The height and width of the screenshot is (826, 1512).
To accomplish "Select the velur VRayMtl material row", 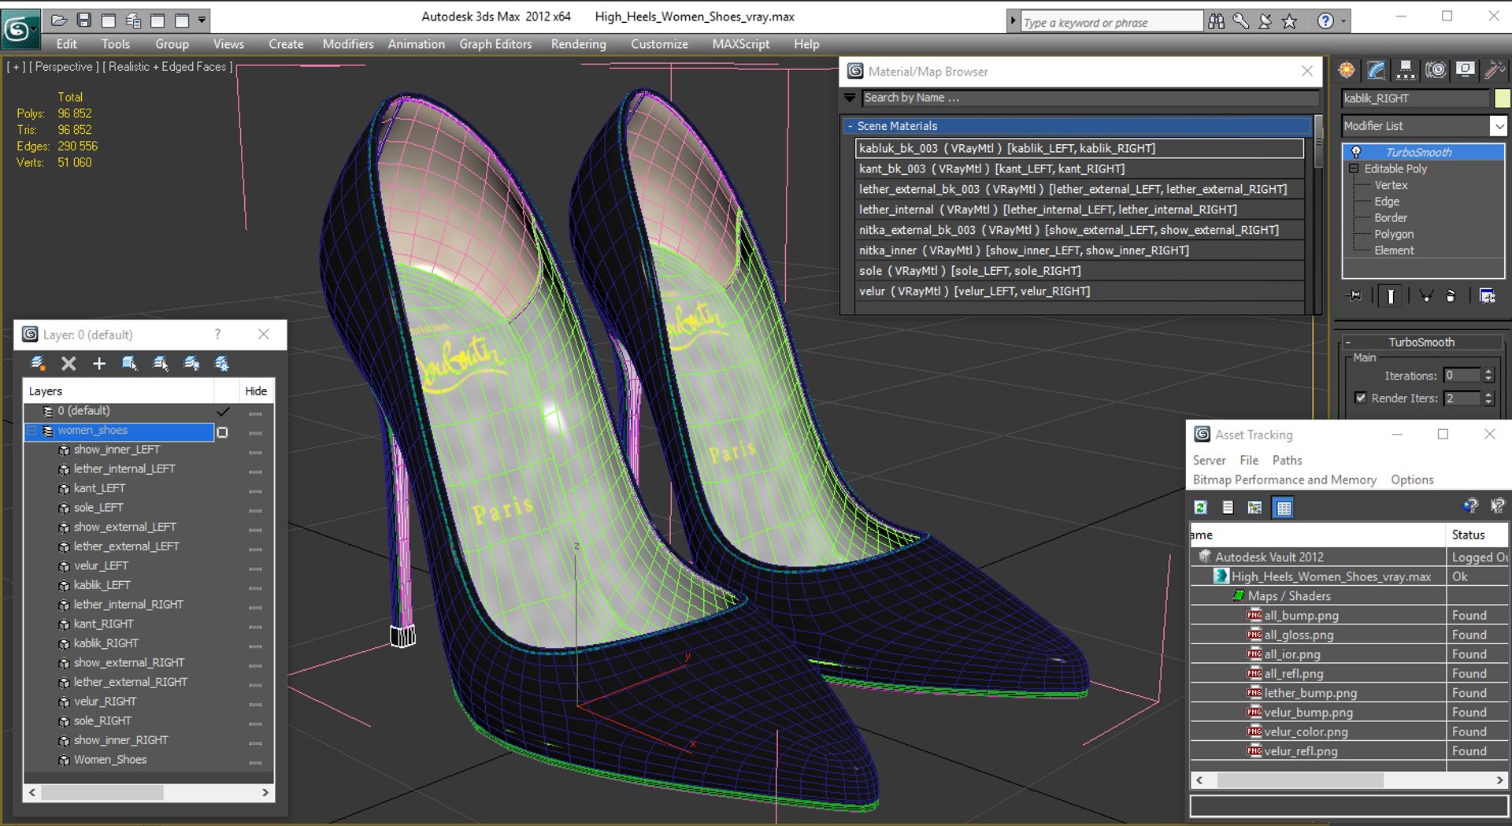I will click(x=1079, y=291).
